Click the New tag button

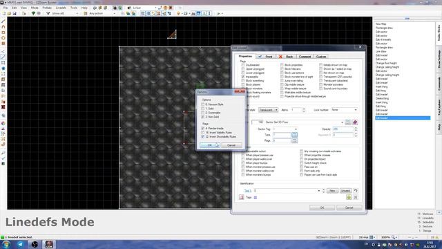(x=332, y=191)
